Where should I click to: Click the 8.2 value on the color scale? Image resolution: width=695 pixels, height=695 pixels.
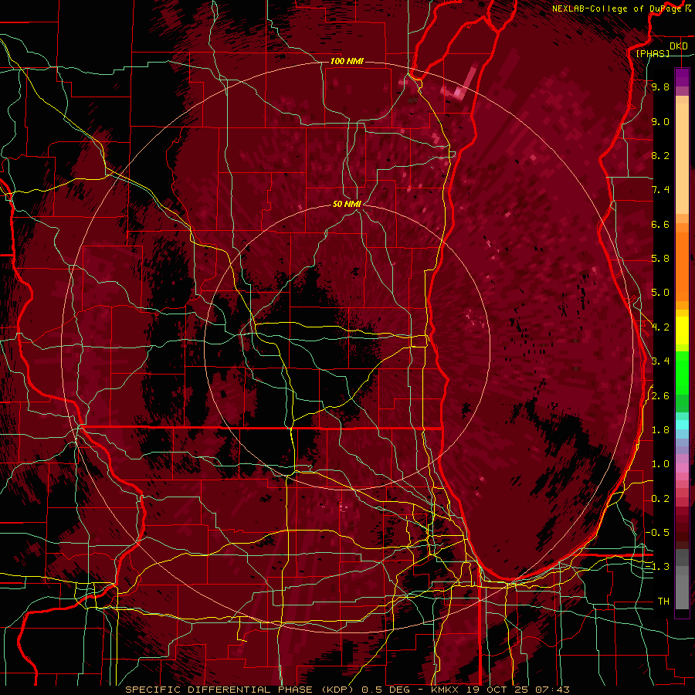660,155
